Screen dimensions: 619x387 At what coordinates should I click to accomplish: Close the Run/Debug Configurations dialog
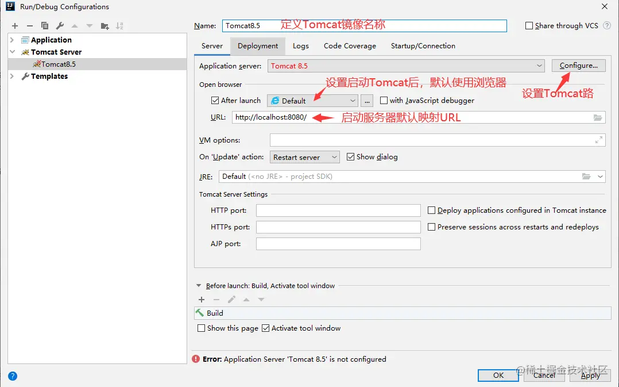point(605,6)
